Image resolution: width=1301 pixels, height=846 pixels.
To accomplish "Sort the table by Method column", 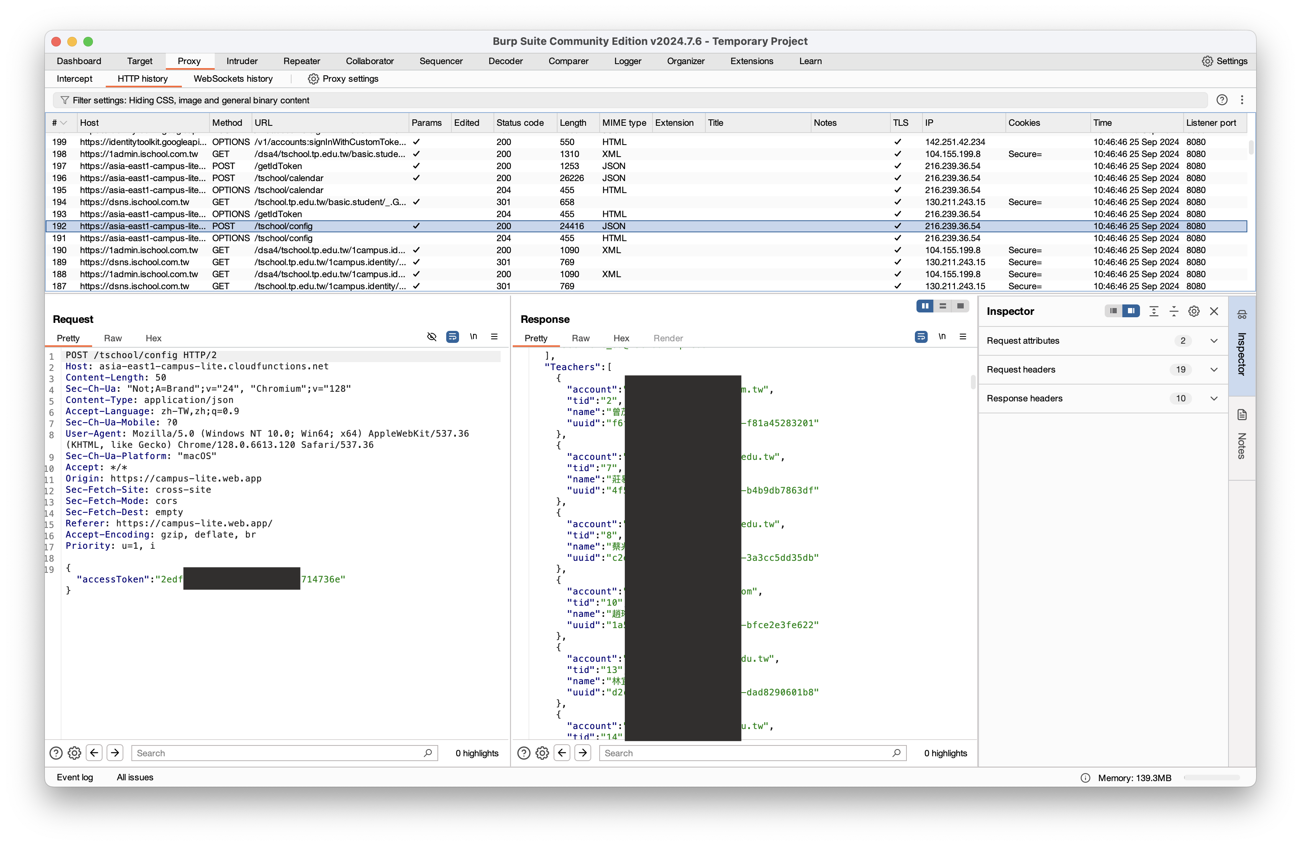I will (231, 123).
